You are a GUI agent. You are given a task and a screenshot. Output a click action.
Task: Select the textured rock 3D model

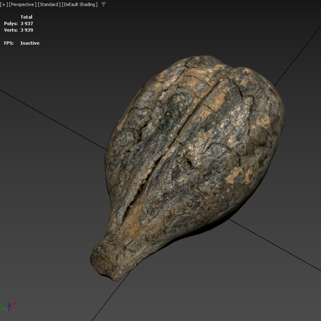coord(187,168)
